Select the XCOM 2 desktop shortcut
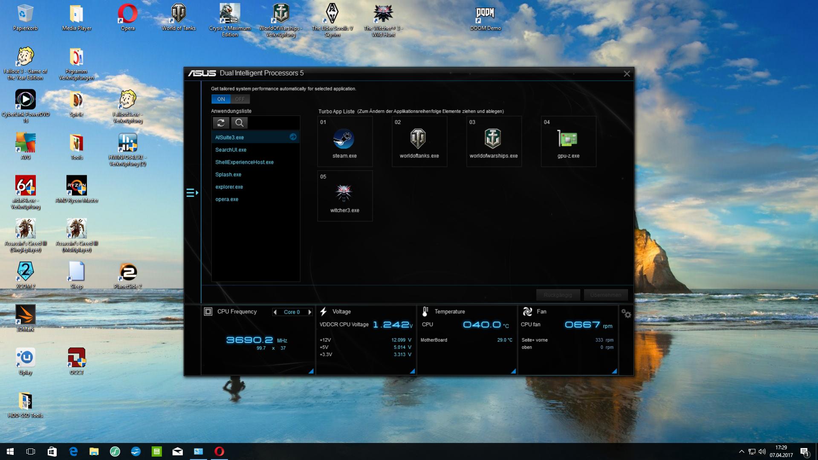 tap(25, 275)
